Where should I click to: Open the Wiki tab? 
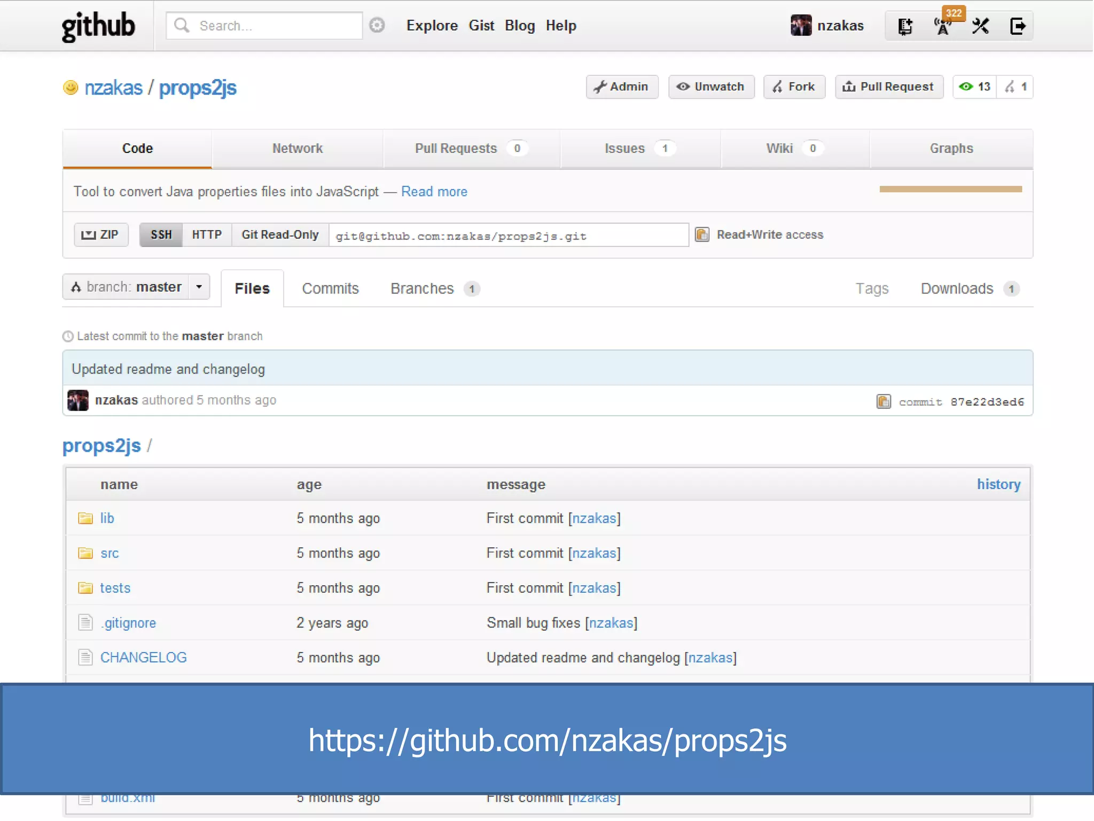795,149
